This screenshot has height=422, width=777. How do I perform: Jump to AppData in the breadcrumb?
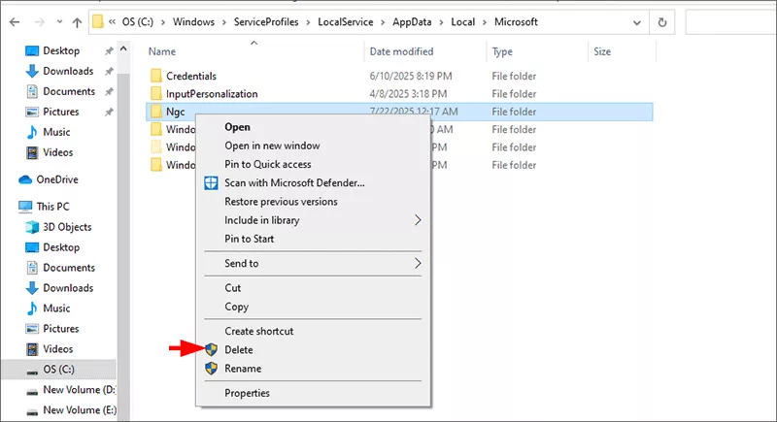412,21
